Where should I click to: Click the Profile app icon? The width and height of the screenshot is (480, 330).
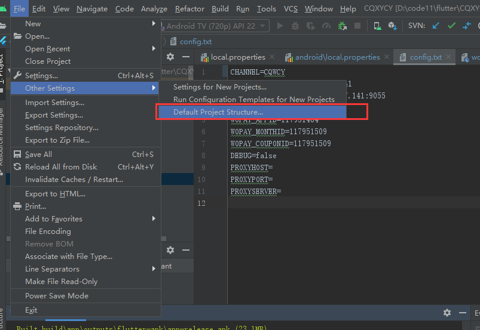pyautogui.click(x=326, y=26)
